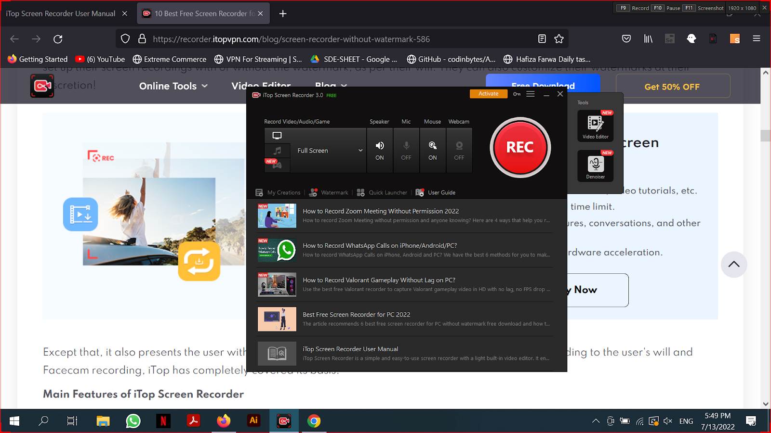Switch to iTop Screen Recorder User Manual tab
The height and width of the screenshot is (433, 771).
click(61, 13)
